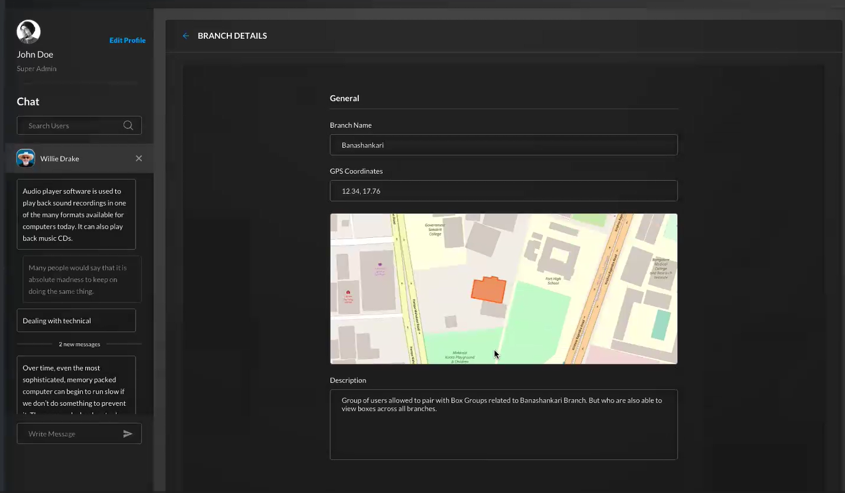Click the General section heading
The height and width of the screenshot is (493, 845).
[x=344, y=98]
